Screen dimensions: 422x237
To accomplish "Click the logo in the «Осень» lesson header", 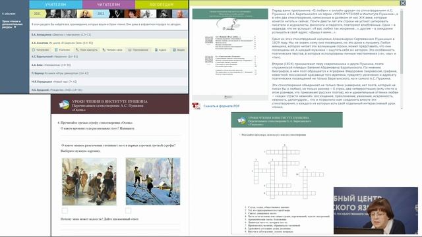I will pyautogui.click(x=64, y=104).
